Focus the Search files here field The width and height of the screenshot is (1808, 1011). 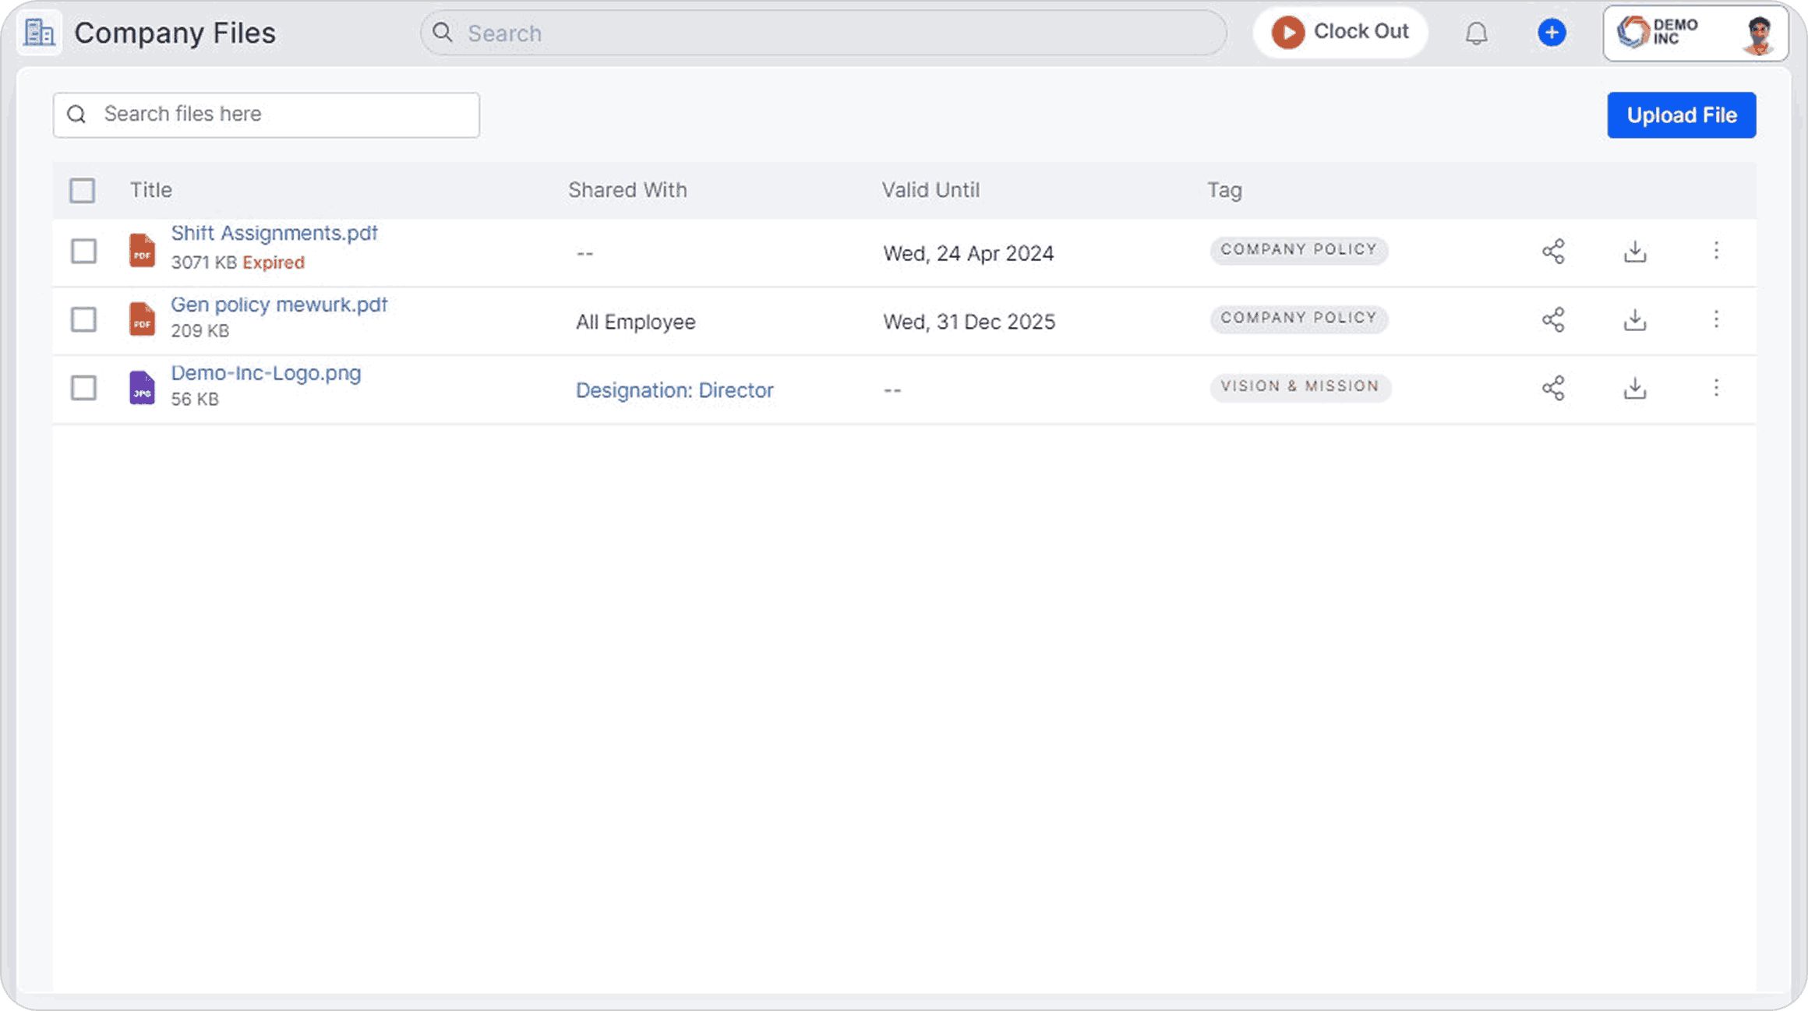click(x=281, y=114)
